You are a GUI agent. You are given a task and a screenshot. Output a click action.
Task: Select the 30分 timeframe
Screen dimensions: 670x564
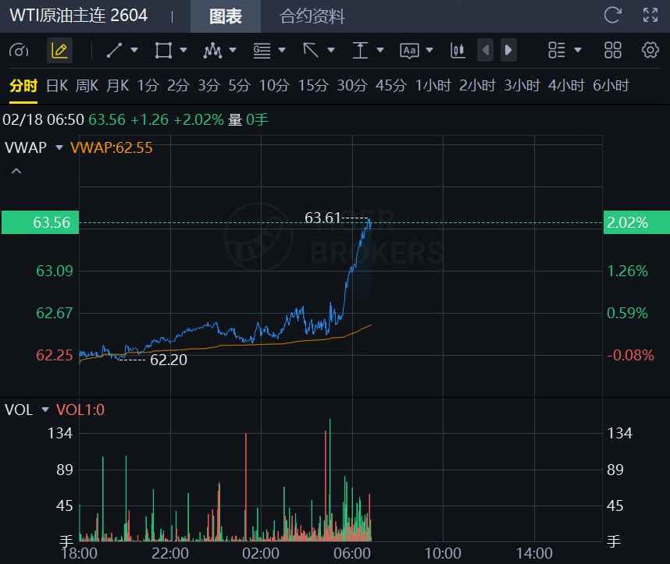click(x=352, y=85)
